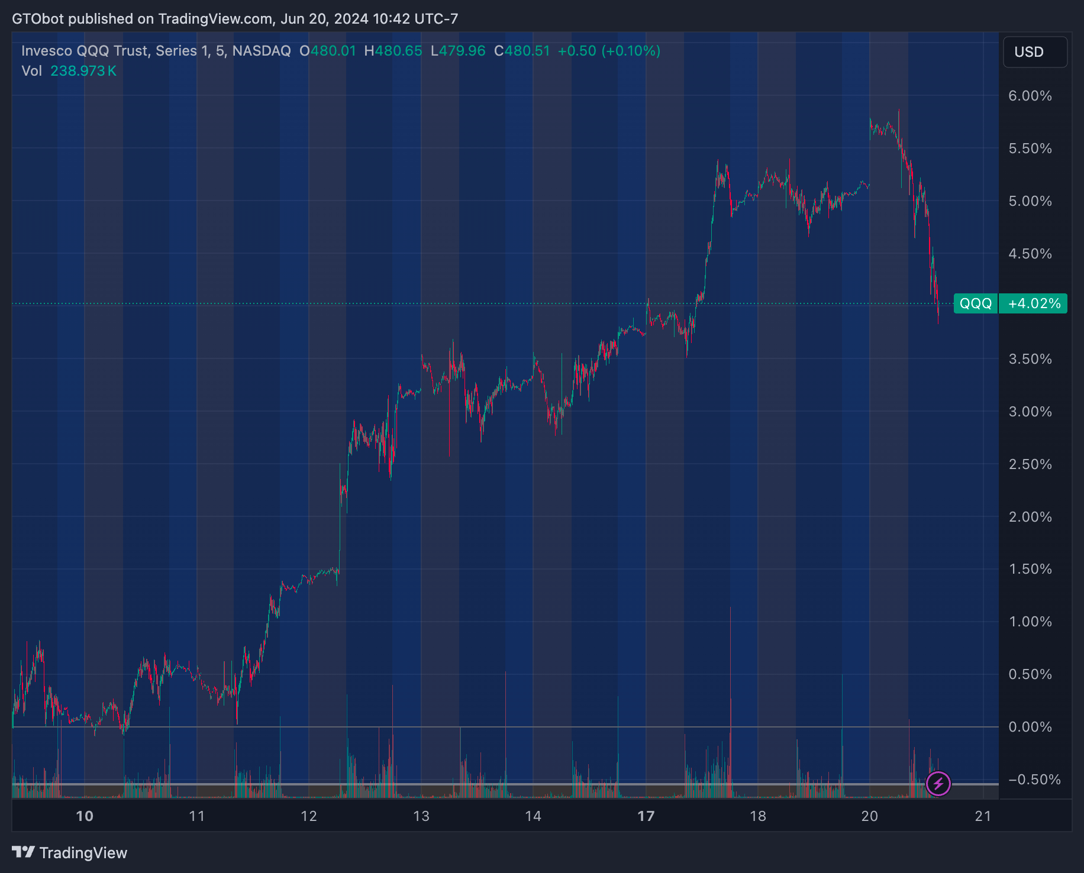Image resolution: width=1084 pixels, height=873 pixels.
Task: Select the low value 479.96
Action: tap(462, 51)
